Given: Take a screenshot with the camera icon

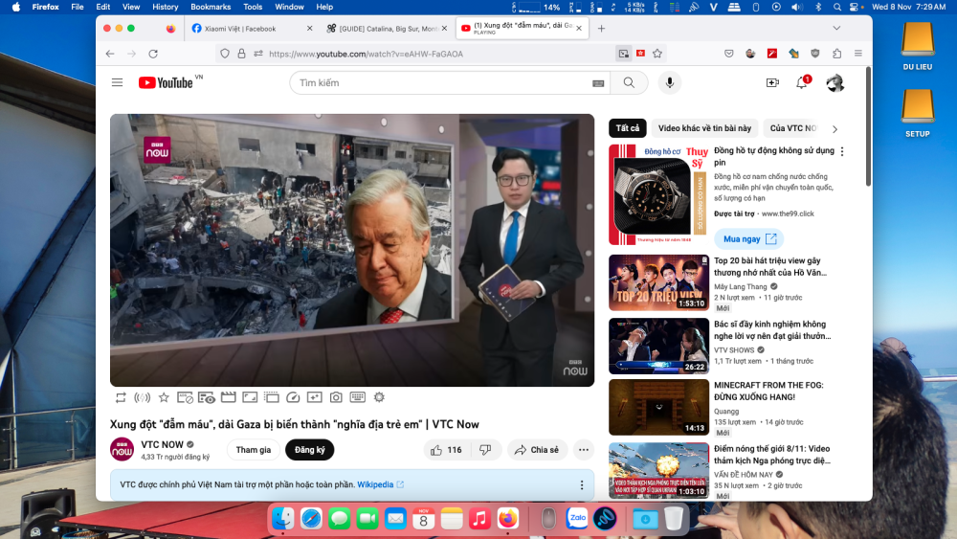Looking at the screenshot, I should point(336,397).
